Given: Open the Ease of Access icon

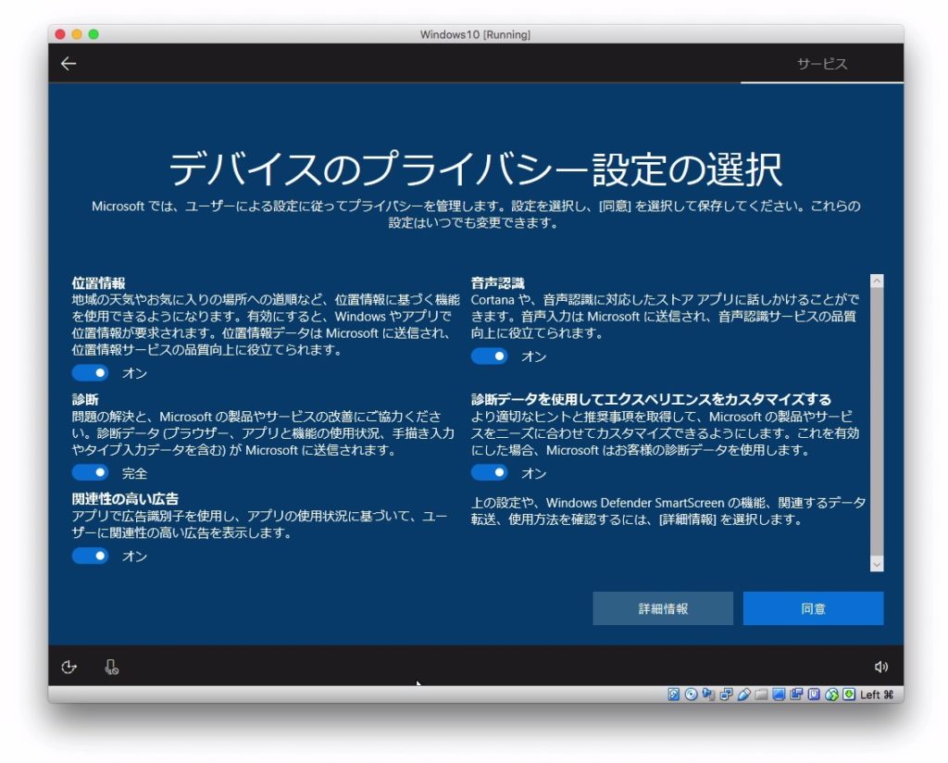Looking at the screenshot, I should click(x=69, y=667).
